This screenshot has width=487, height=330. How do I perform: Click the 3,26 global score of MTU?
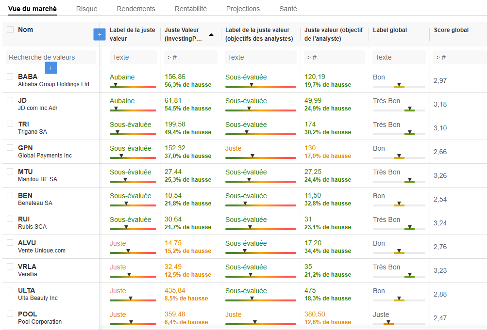pos(440,175)
